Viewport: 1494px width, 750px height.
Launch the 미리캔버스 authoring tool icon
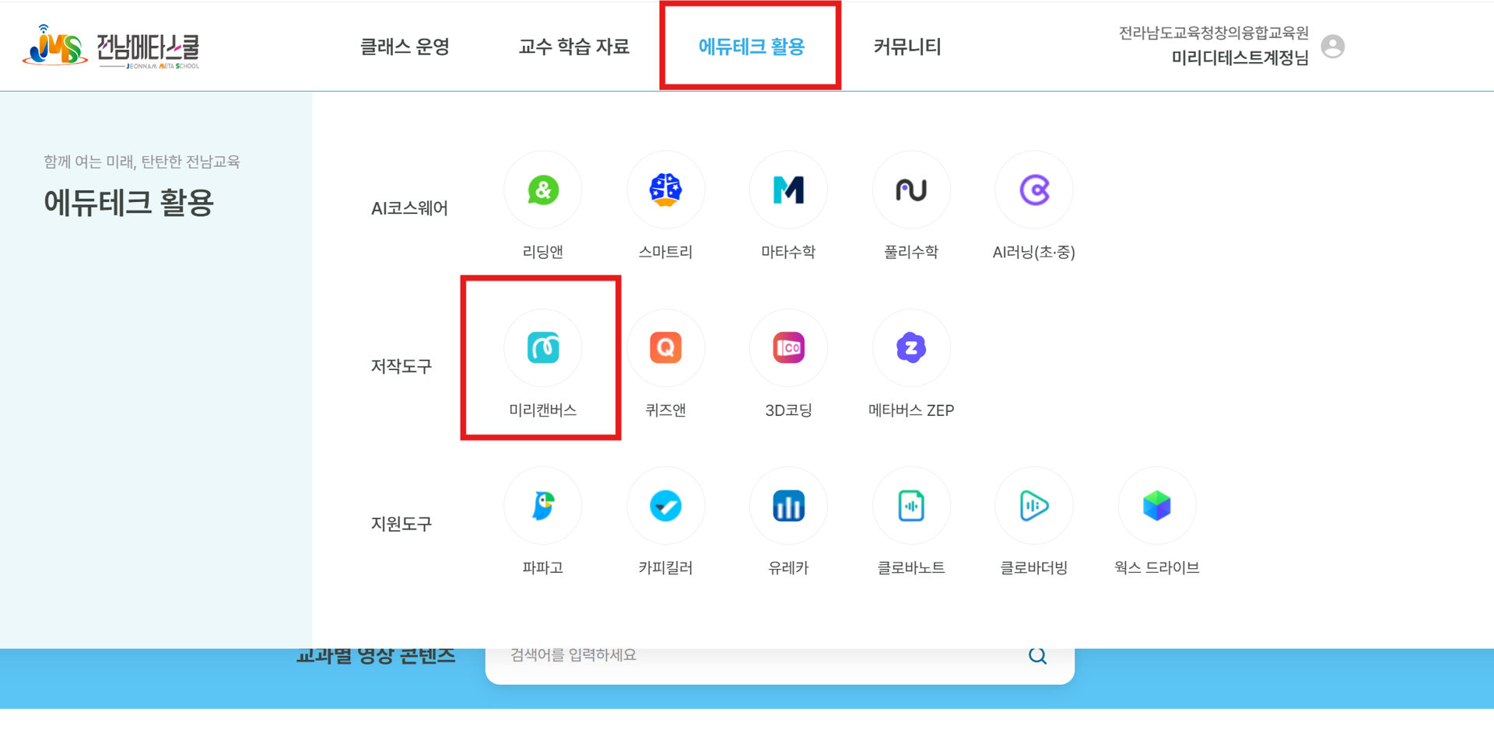(542, 348)
